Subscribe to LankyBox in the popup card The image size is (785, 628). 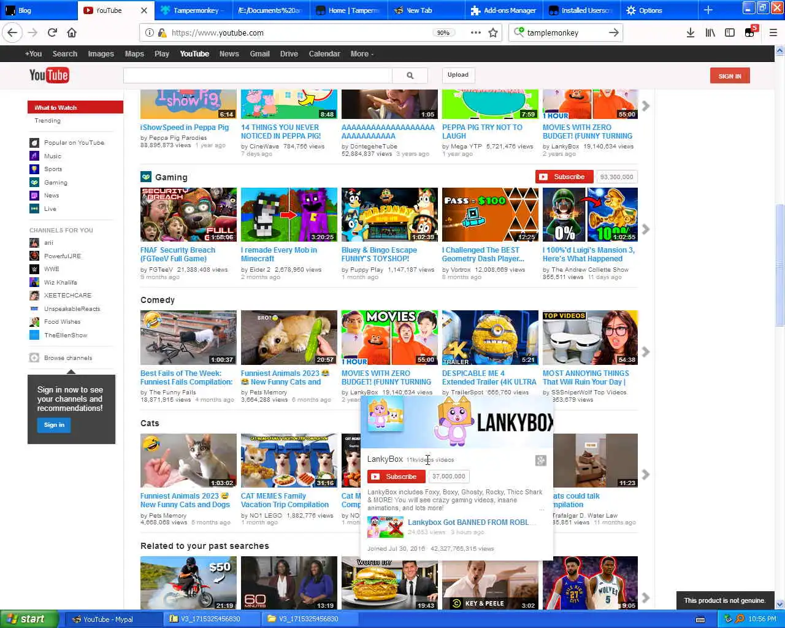tap(396, 477)
